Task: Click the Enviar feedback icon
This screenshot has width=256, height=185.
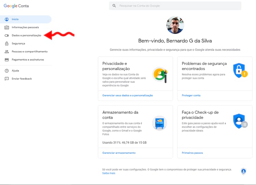Action: (6, 79)
